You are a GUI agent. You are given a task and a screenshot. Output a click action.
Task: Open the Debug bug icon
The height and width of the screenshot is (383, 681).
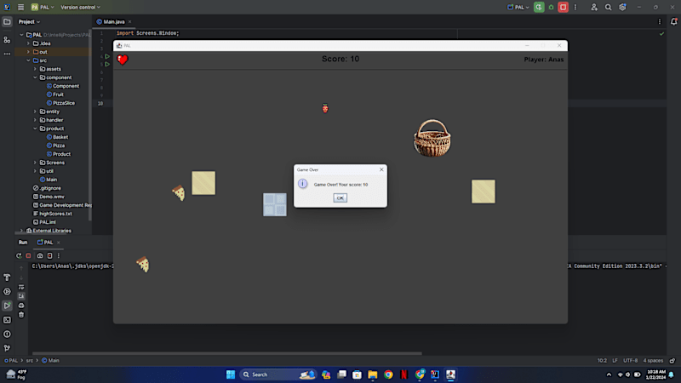[x=551, y=8]
